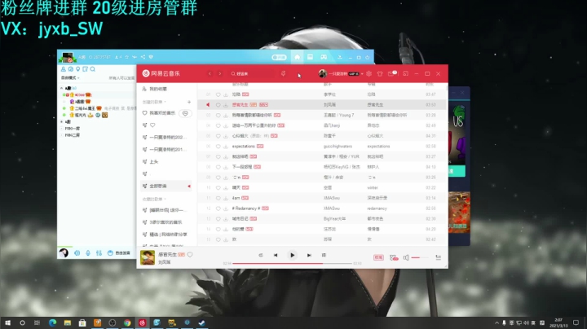Toggle play on the center player button

pyautogui.click(x=292, y=256)
